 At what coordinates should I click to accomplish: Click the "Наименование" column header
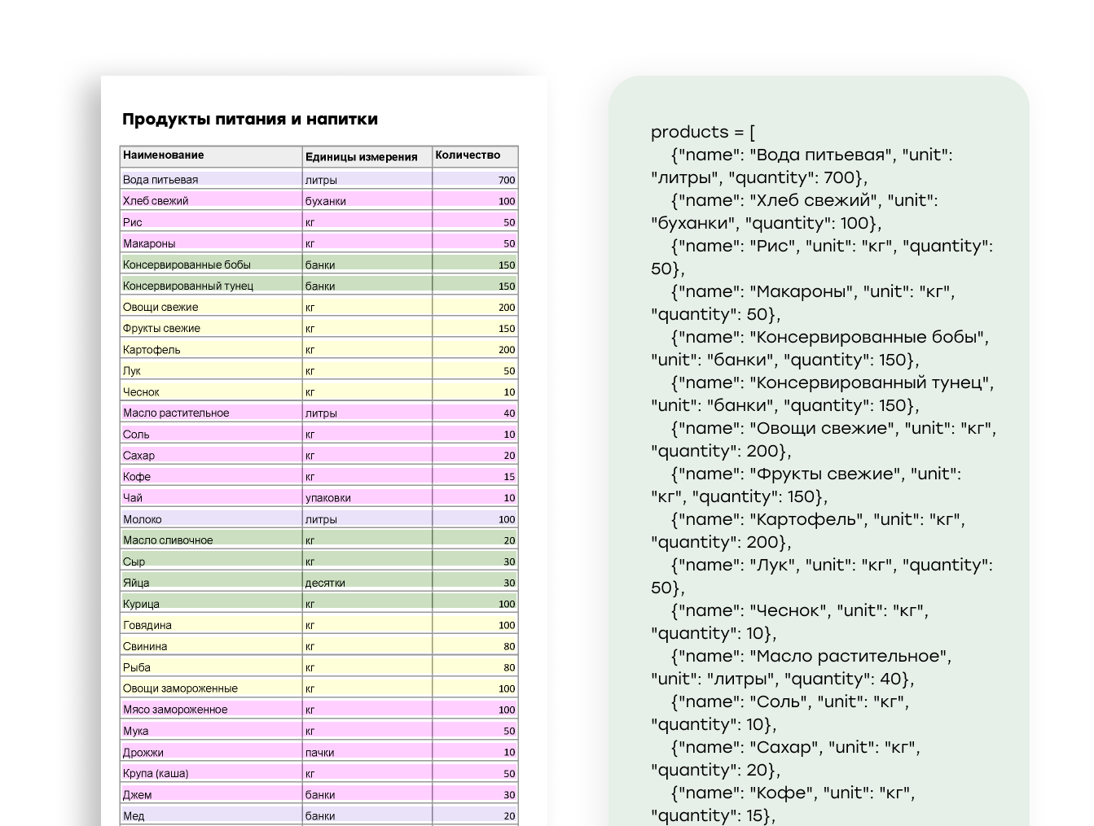[164, 155]
